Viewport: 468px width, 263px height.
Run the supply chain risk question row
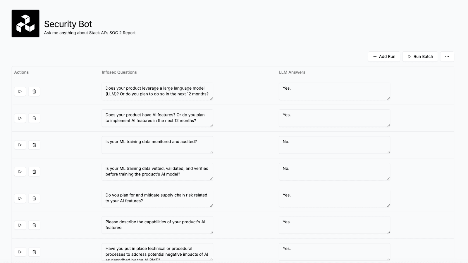point(20,198)
